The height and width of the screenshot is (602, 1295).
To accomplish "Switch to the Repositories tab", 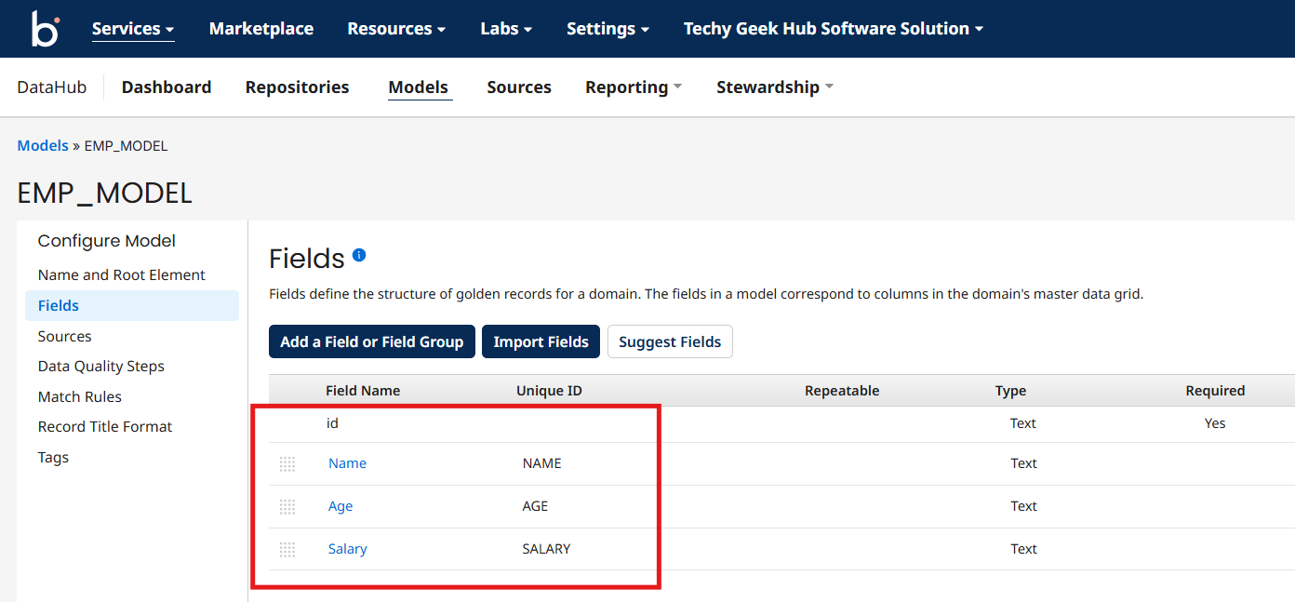I will point(297,87).
